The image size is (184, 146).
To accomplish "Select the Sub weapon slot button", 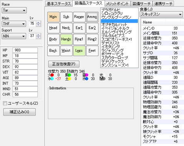I will 66,17.
